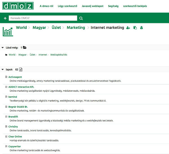
Task: Click the description text under Clear Online
Action: [34, 141]
